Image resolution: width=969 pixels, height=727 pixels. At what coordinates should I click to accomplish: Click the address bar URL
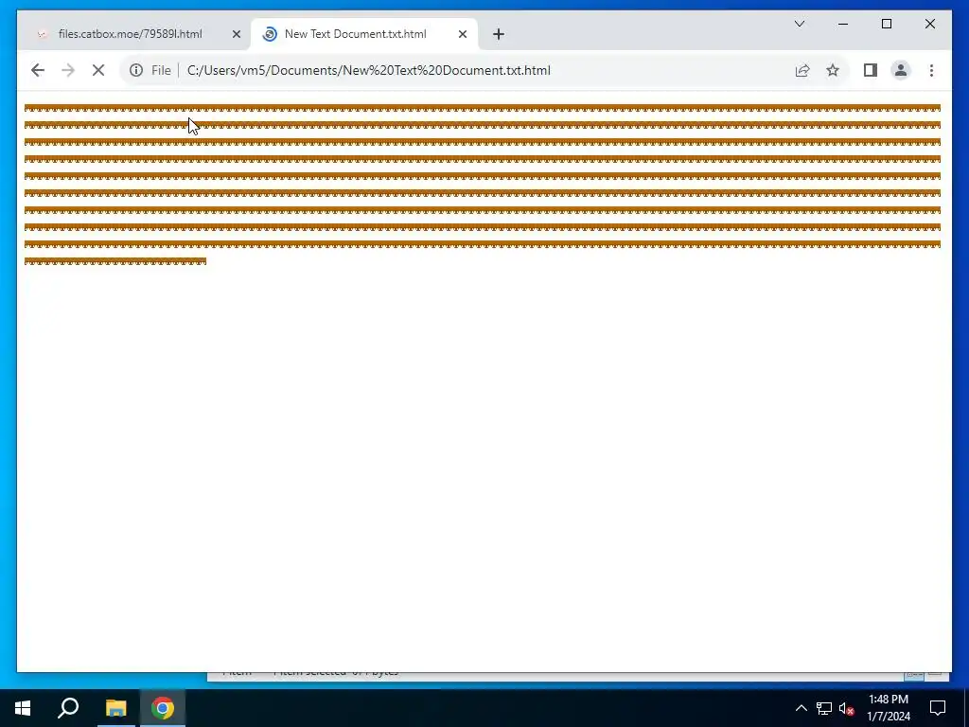369,70
